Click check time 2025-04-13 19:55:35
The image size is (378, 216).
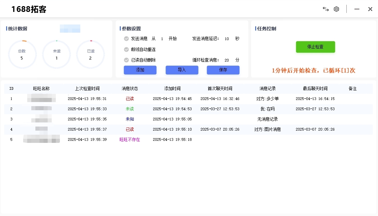click(87, 119)
